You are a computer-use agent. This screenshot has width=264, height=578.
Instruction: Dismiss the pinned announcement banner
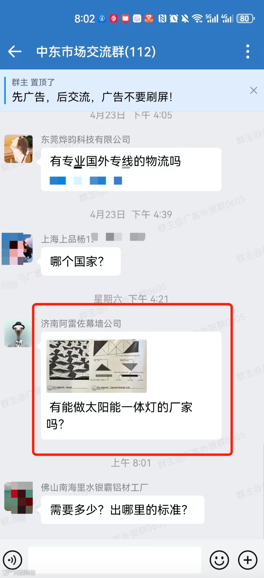(254, 90)
